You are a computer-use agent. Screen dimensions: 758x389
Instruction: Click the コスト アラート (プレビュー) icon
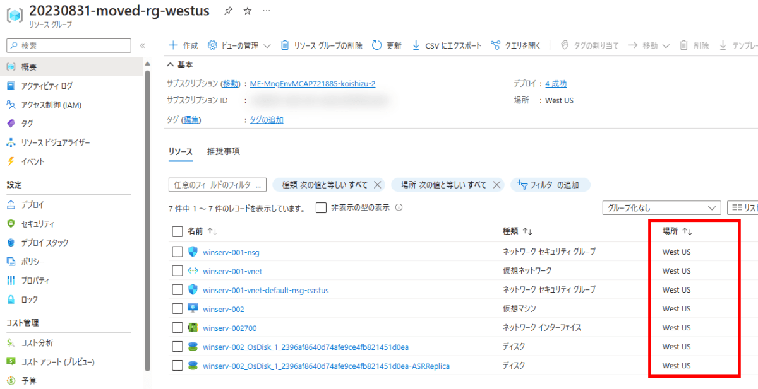pos(11,362)
